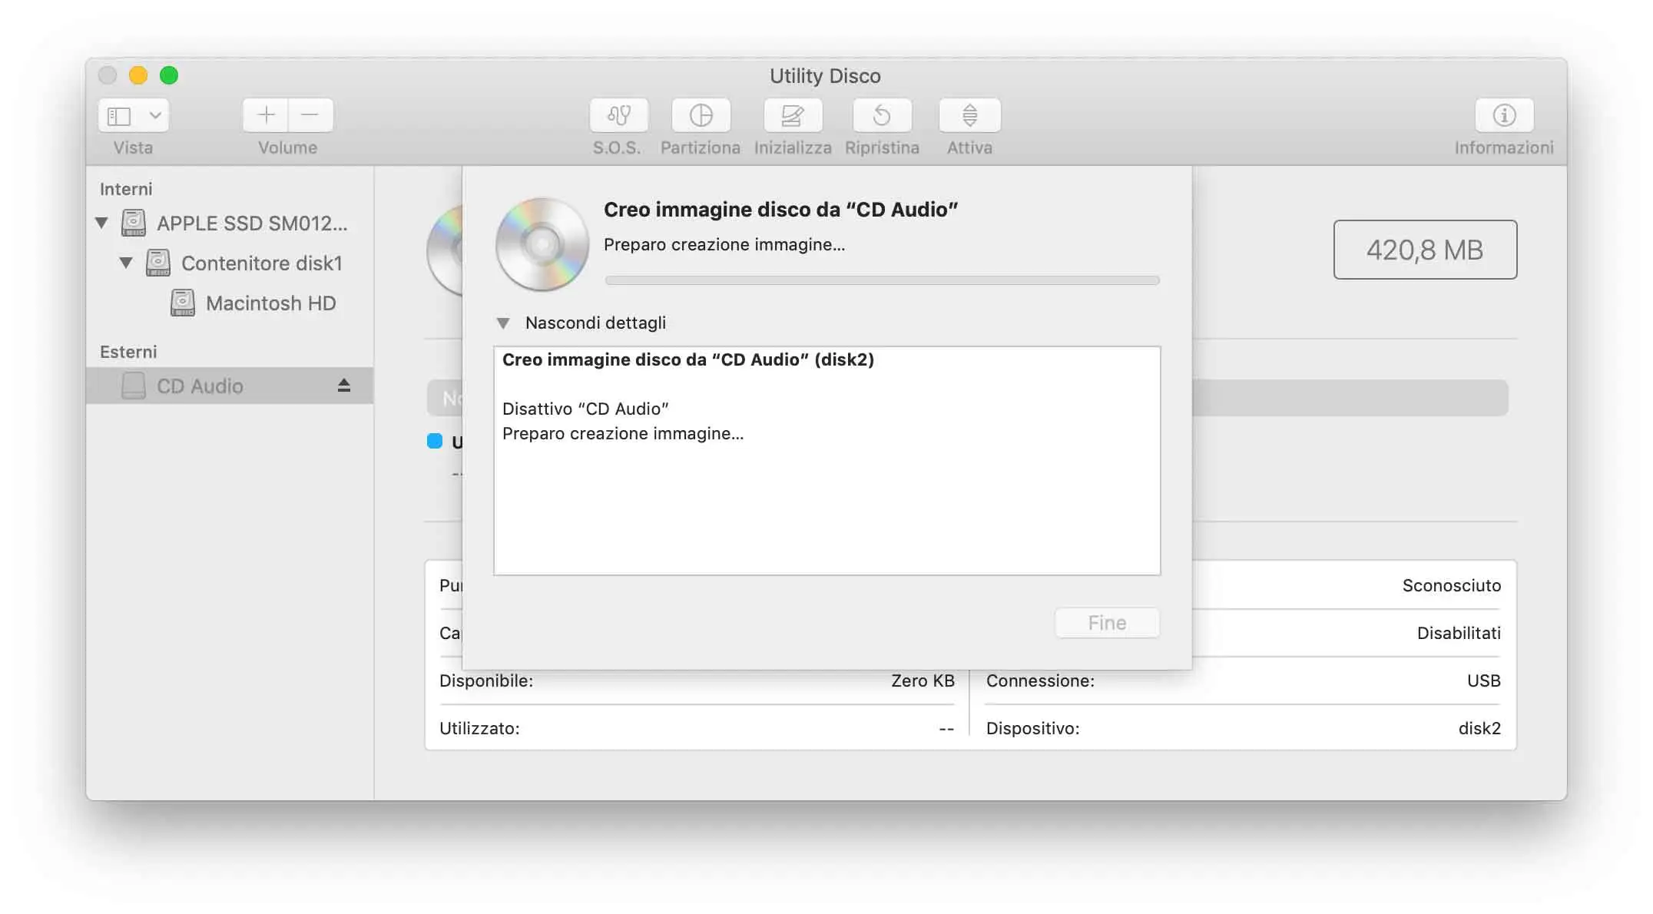This screenshot has height=914, width=1653.
Task: Click the Fine button
Action: point(1106,623)
